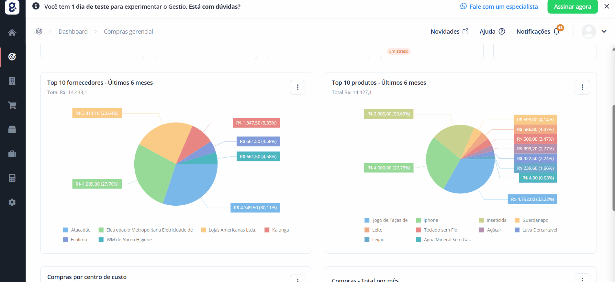615x282 pixels.
Task: Toggle iphone legend series
Action: pyautogui.click(x=427, y=220)
